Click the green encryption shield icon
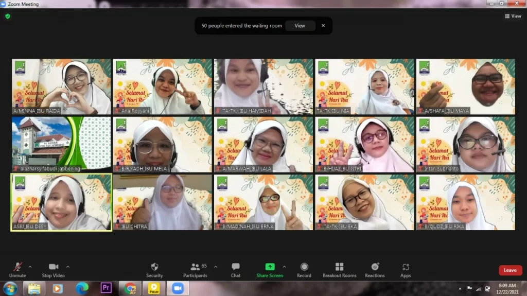 coord(8,16)
